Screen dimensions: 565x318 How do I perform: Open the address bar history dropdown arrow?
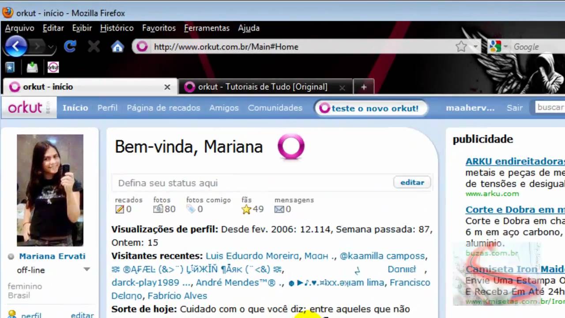coord(475,46)
